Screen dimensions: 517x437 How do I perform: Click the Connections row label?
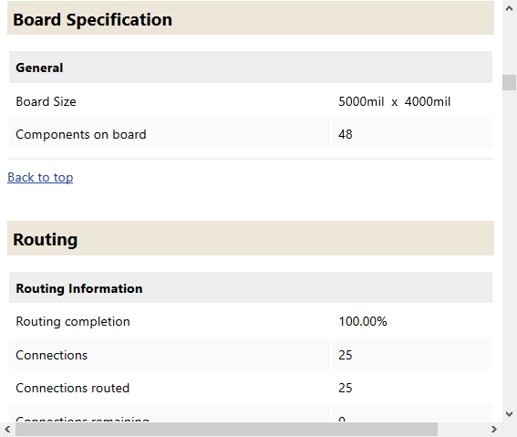[52, 355]
